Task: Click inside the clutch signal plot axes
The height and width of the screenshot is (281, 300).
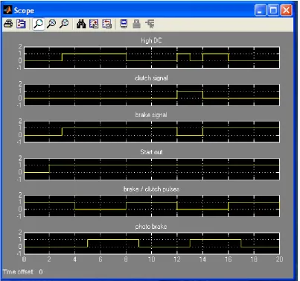Action: click(x=152, y=95)
